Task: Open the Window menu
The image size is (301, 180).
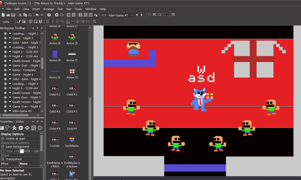Action: pyautogui.click(x=91, y=9)
